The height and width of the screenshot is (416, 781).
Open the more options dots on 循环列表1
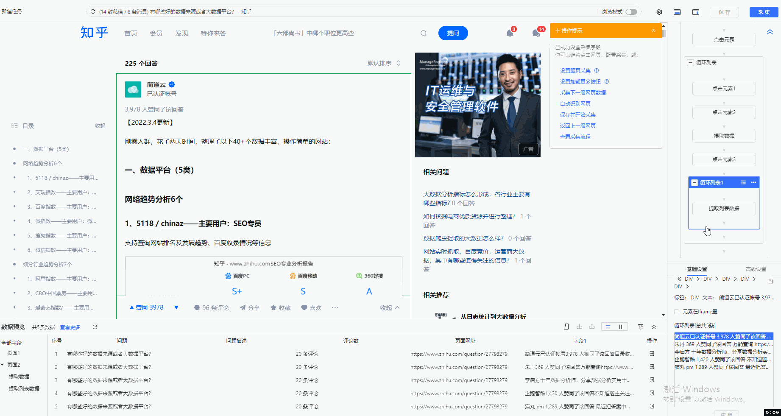(753, 182)
